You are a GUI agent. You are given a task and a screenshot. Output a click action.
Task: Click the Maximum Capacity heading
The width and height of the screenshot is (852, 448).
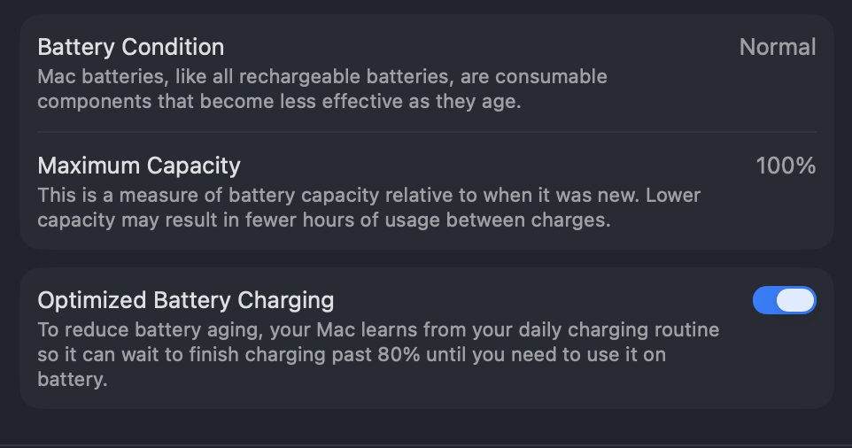(x=139, y=166)
